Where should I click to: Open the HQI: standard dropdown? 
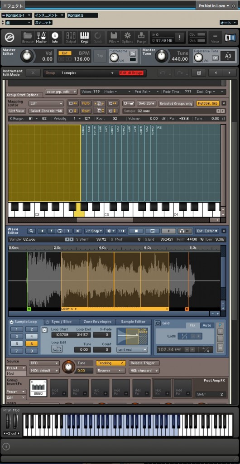(144, 371)
